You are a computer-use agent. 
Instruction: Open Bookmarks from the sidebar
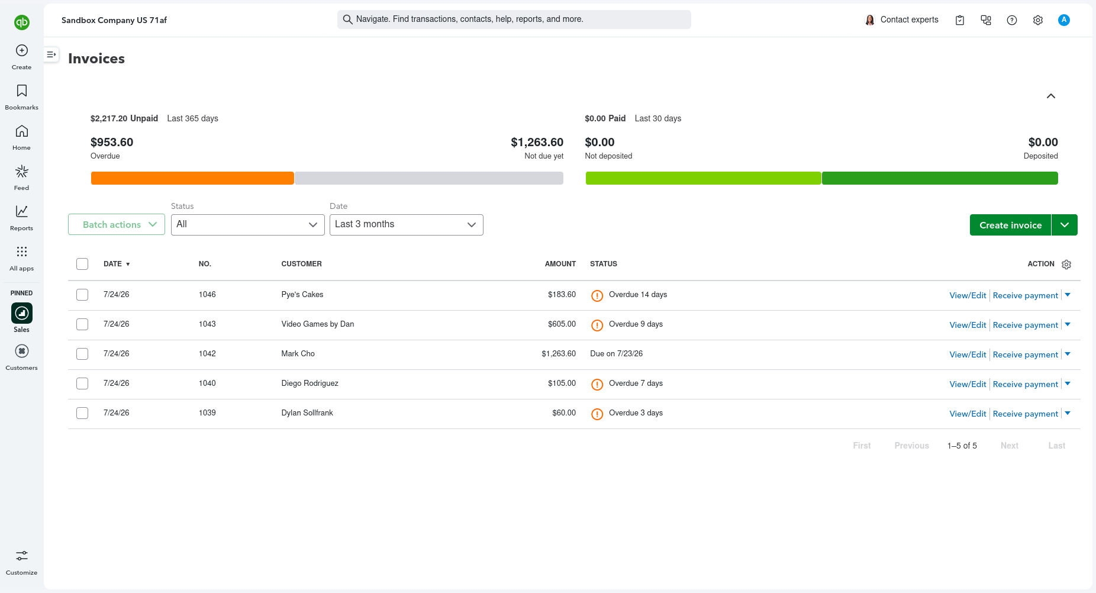pos(22,91)
